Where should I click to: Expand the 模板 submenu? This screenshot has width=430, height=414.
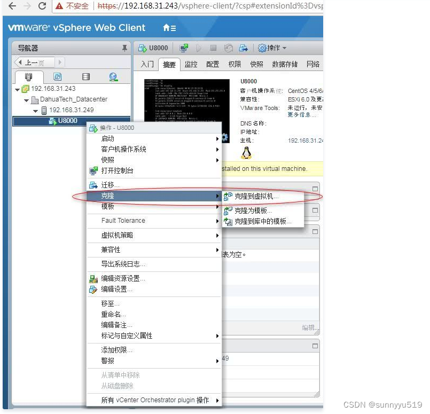click(x=154, y=206)
